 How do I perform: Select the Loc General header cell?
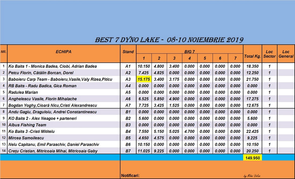pos(286,54)
